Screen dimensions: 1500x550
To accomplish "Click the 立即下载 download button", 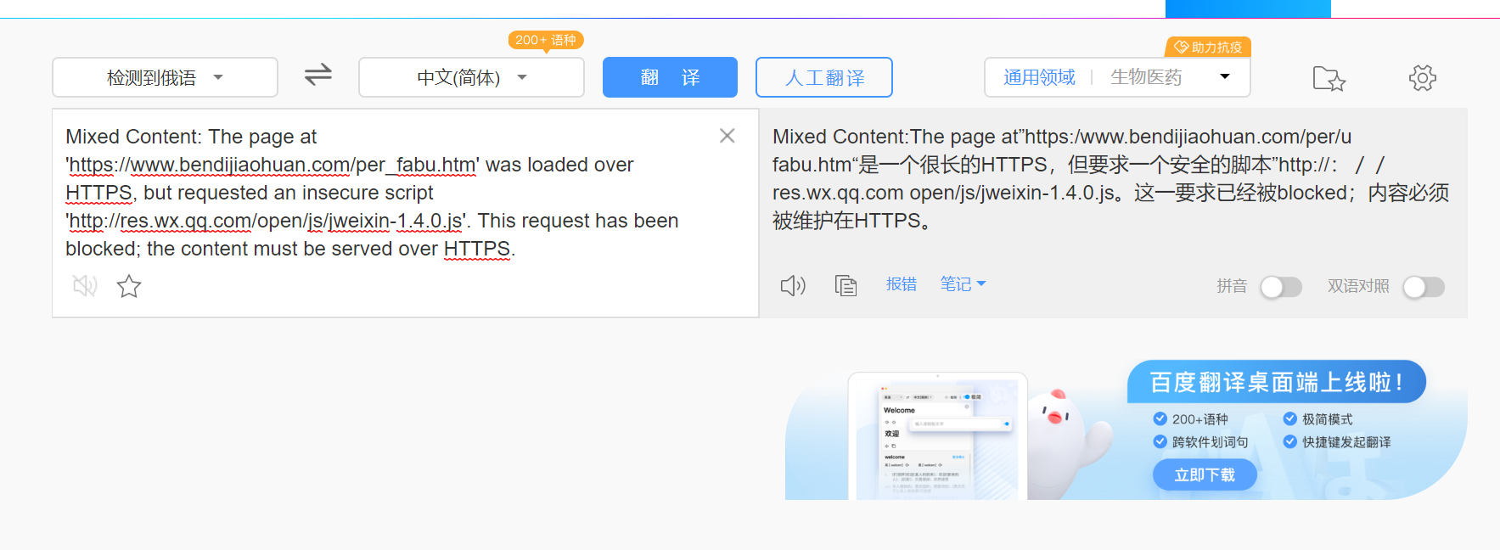I will coord(1205,474).
